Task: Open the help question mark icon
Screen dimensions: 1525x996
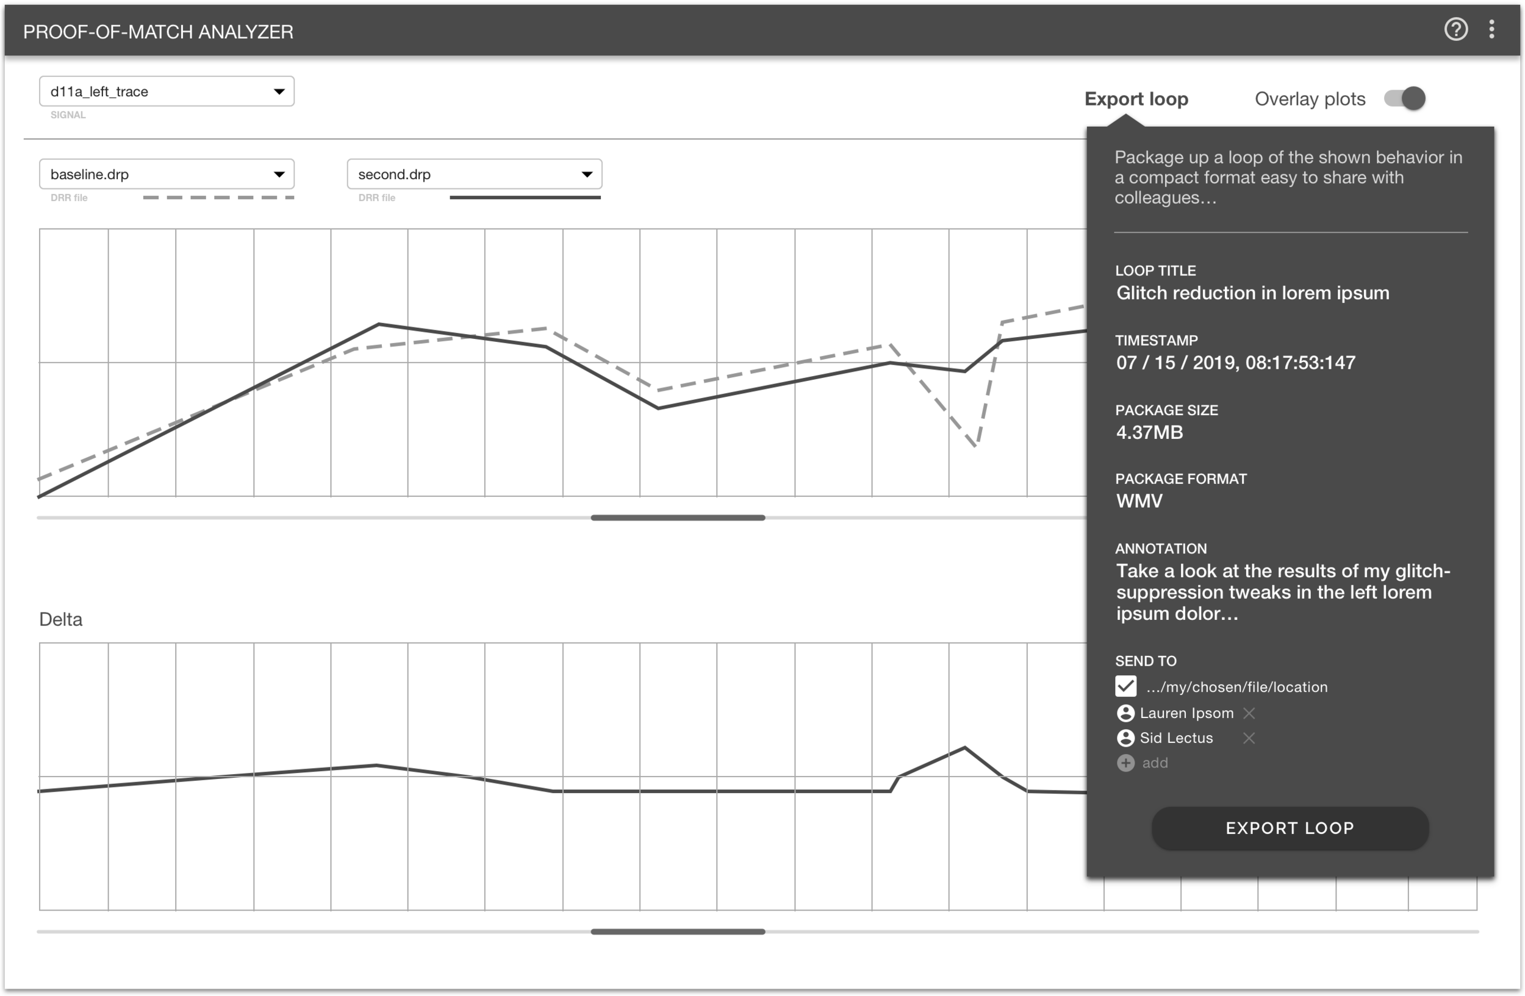Action: click(x=1455, y=29)
